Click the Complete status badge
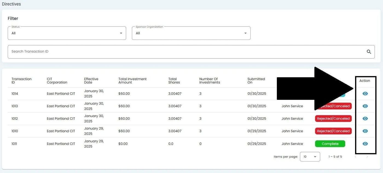This screenshot has width=383, height=173. click(330, 144)
